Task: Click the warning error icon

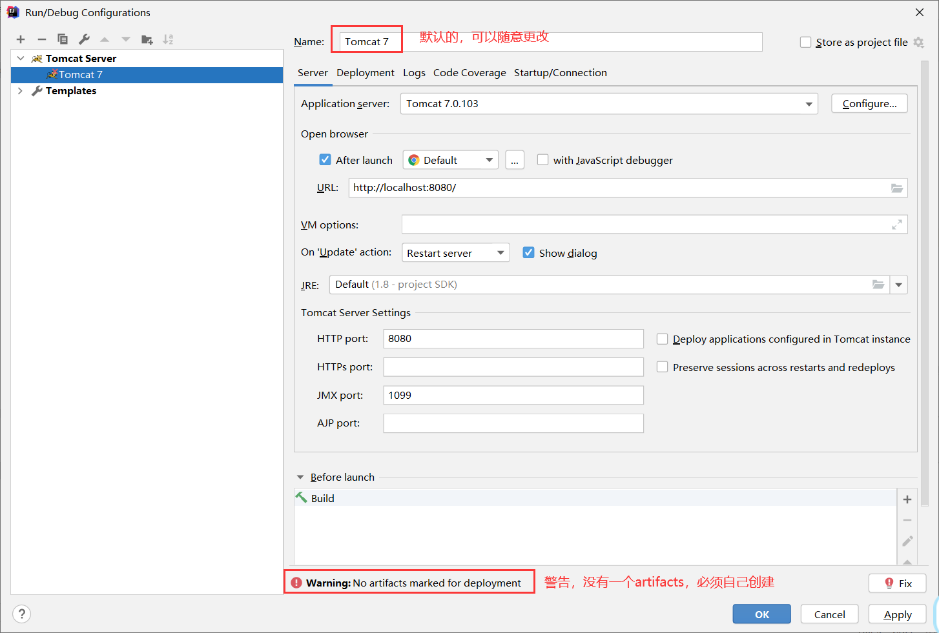Action: coord(296,583)
